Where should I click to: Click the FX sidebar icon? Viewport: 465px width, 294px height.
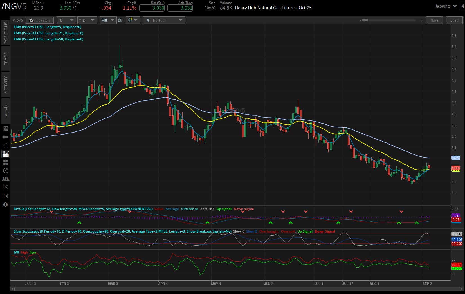click(x=5, y=195)
